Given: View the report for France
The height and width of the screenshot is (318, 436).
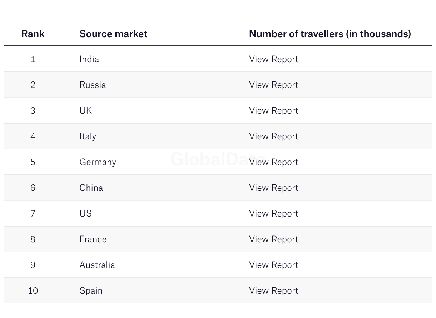Looking at the screenshot, I should [273, 239].
